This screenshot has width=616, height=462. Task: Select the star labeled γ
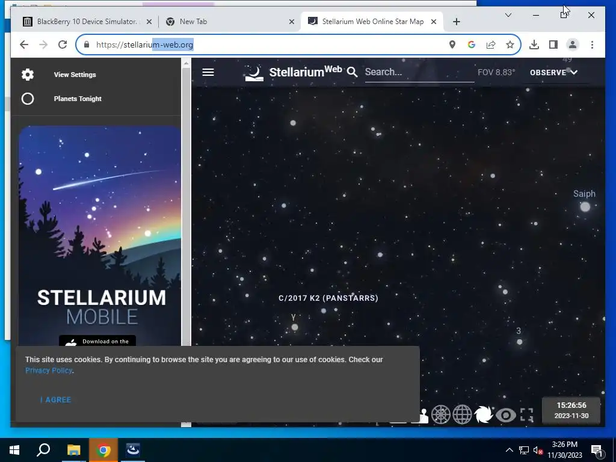tap(295, 327)
